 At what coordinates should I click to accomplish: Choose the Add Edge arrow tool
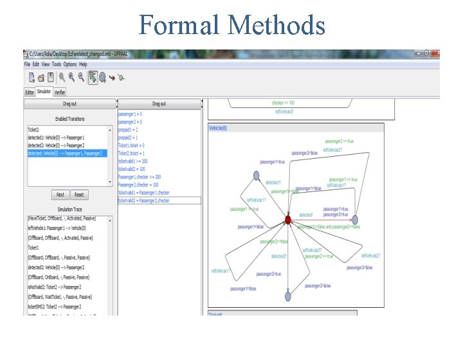(112, 78)
